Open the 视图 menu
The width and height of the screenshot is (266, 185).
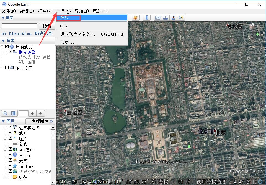coord(45,11)
